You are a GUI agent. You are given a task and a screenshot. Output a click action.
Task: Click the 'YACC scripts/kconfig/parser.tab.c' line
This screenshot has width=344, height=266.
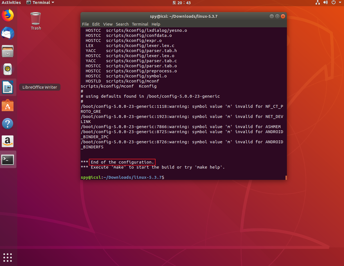click(x=131, y=61)
